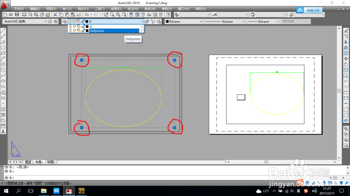Select the Zoom Realtime magnifier icon
Image resolution: width=350 pixels, height=196 pixels.
(112, 15)
